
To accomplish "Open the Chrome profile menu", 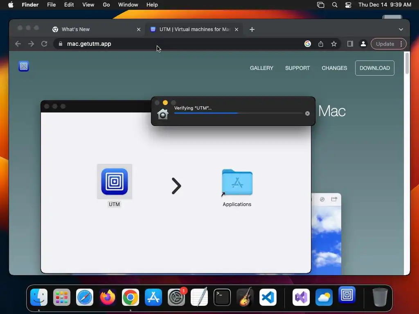I will (x=363, y=44).
